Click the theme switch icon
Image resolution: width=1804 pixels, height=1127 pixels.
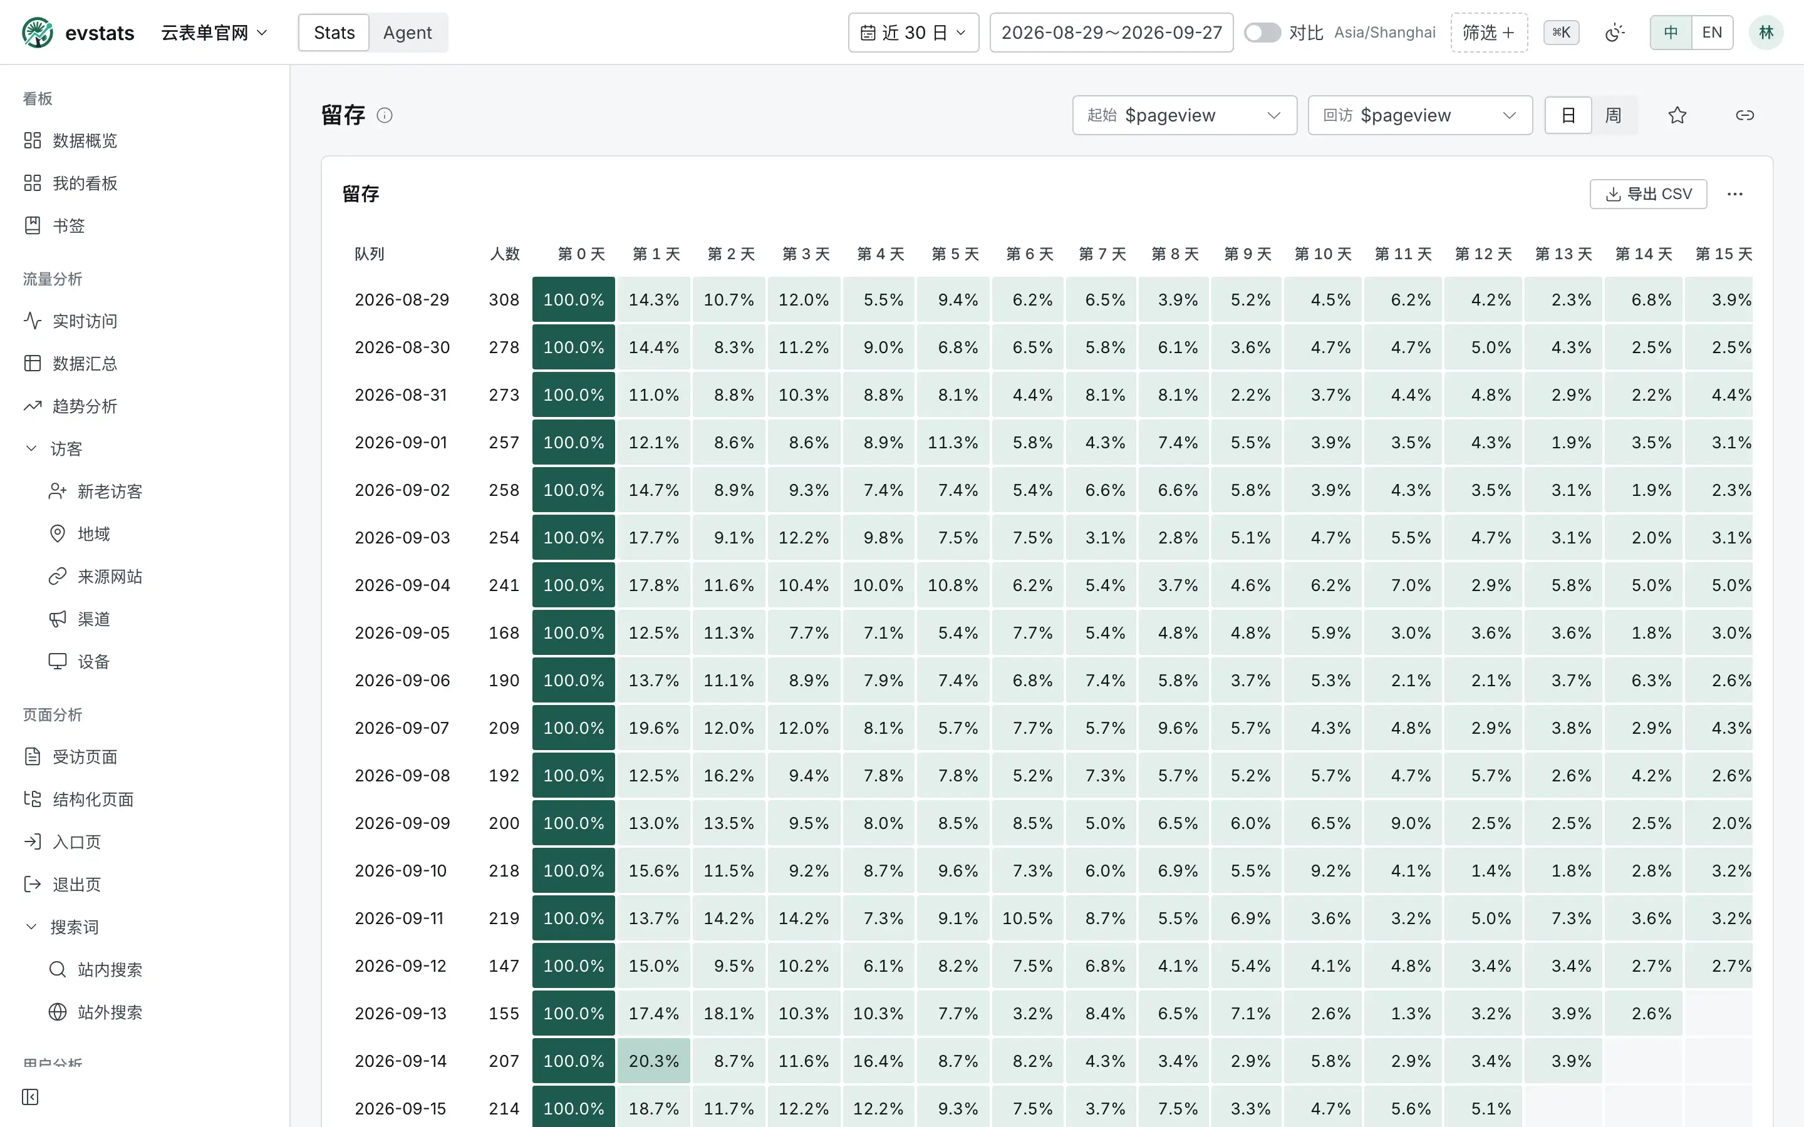click(1615, 33)
